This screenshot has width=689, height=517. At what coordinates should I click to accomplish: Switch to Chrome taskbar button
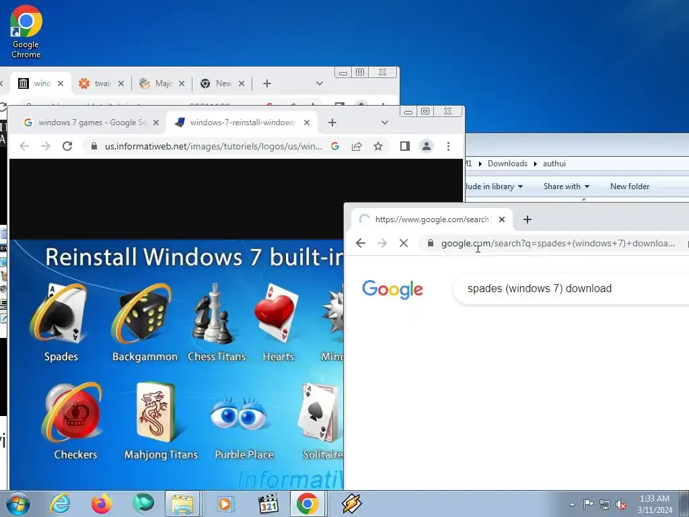(x=307, y=504)
